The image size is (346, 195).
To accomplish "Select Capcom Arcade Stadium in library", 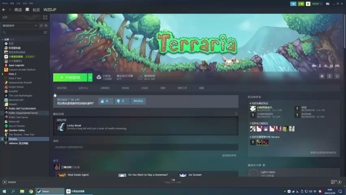I will tap(22, 69).
